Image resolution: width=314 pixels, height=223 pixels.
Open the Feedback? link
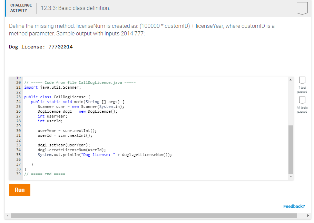click(x=294, y=206)
